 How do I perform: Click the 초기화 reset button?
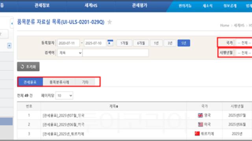click(28, 67)
